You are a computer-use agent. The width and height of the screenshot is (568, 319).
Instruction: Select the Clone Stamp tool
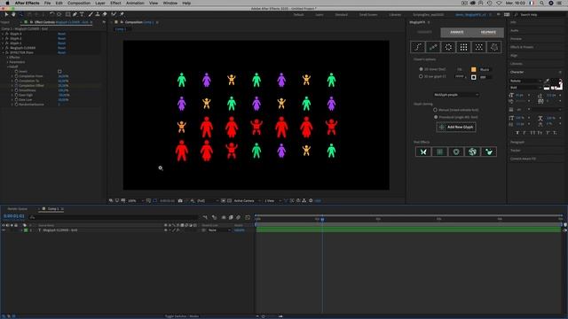98,14
